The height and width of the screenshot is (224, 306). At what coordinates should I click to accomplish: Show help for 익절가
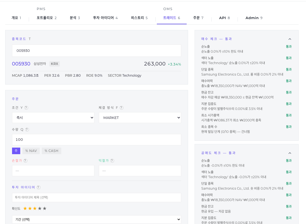(x=112, y=161)
